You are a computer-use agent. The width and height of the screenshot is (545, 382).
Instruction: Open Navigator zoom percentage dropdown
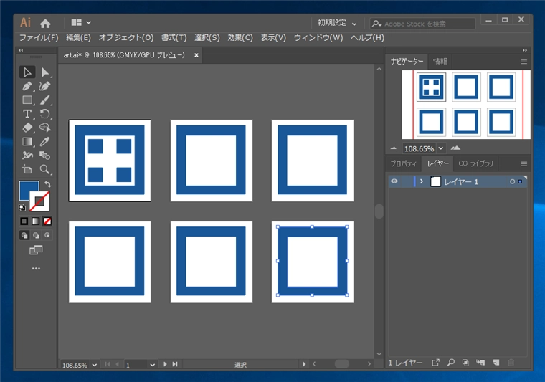441,148
